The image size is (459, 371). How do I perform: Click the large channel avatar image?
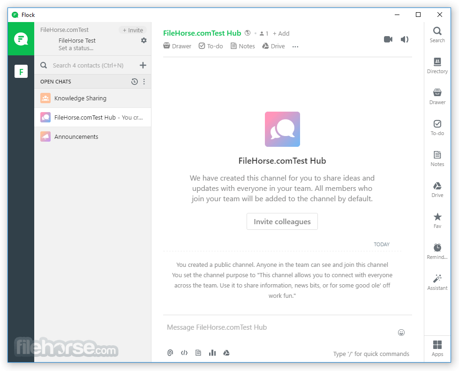283,129
